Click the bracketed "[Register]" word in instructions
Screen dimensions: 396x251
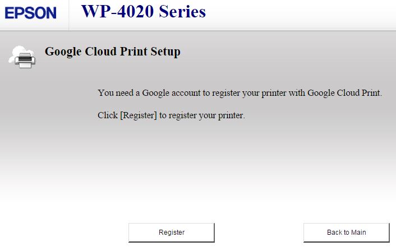[139, 116]
